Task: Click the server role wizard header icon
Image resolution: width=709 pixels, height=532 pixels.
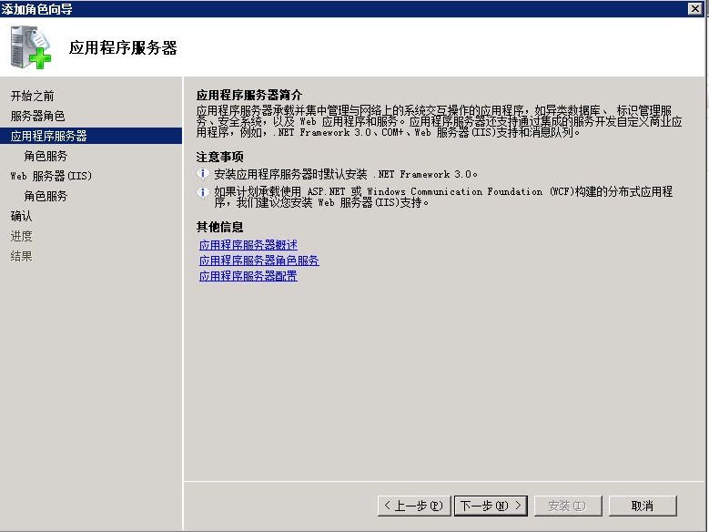Action: tap(31, 47)
